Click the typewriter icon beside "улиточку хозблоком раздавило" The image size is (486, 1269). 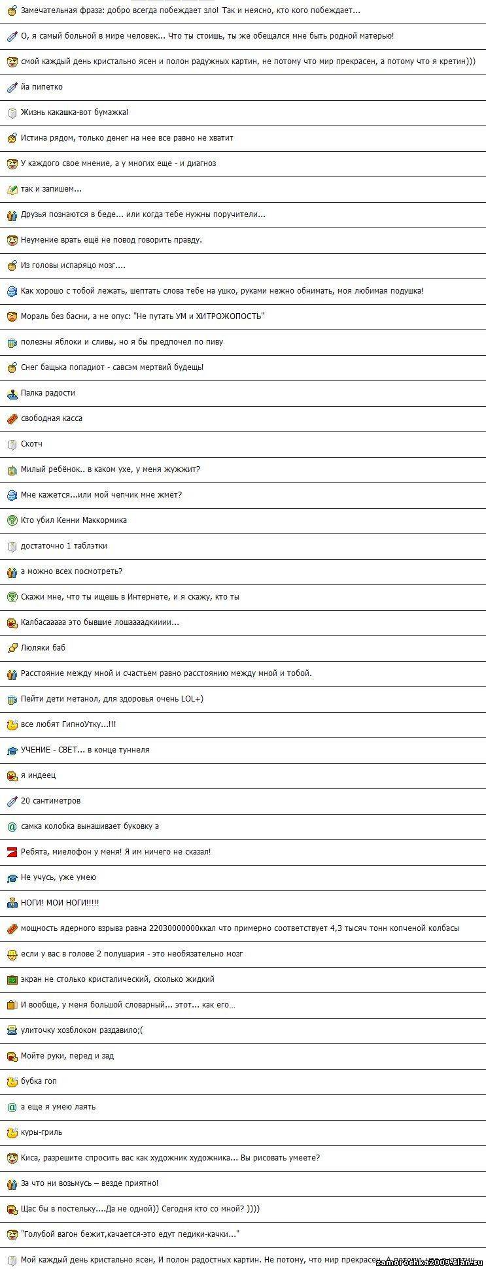[x=11, y=1030]
